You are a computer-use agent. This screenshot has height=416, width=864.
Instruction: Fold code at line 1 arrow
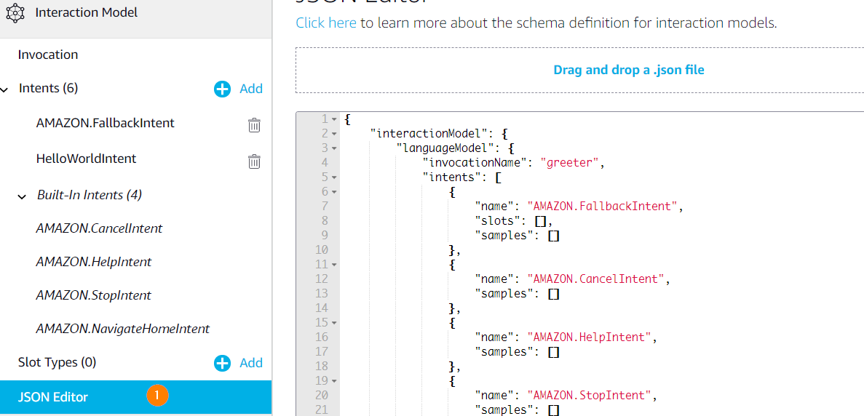(335, 119)
